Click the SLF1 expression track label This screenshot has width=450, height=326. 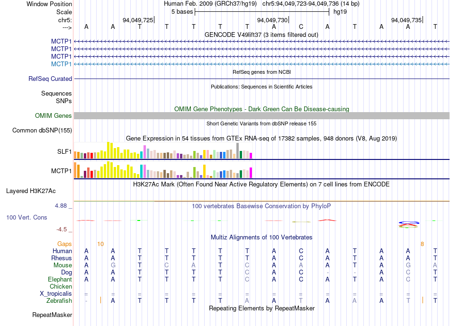click(x=64, y=151)
